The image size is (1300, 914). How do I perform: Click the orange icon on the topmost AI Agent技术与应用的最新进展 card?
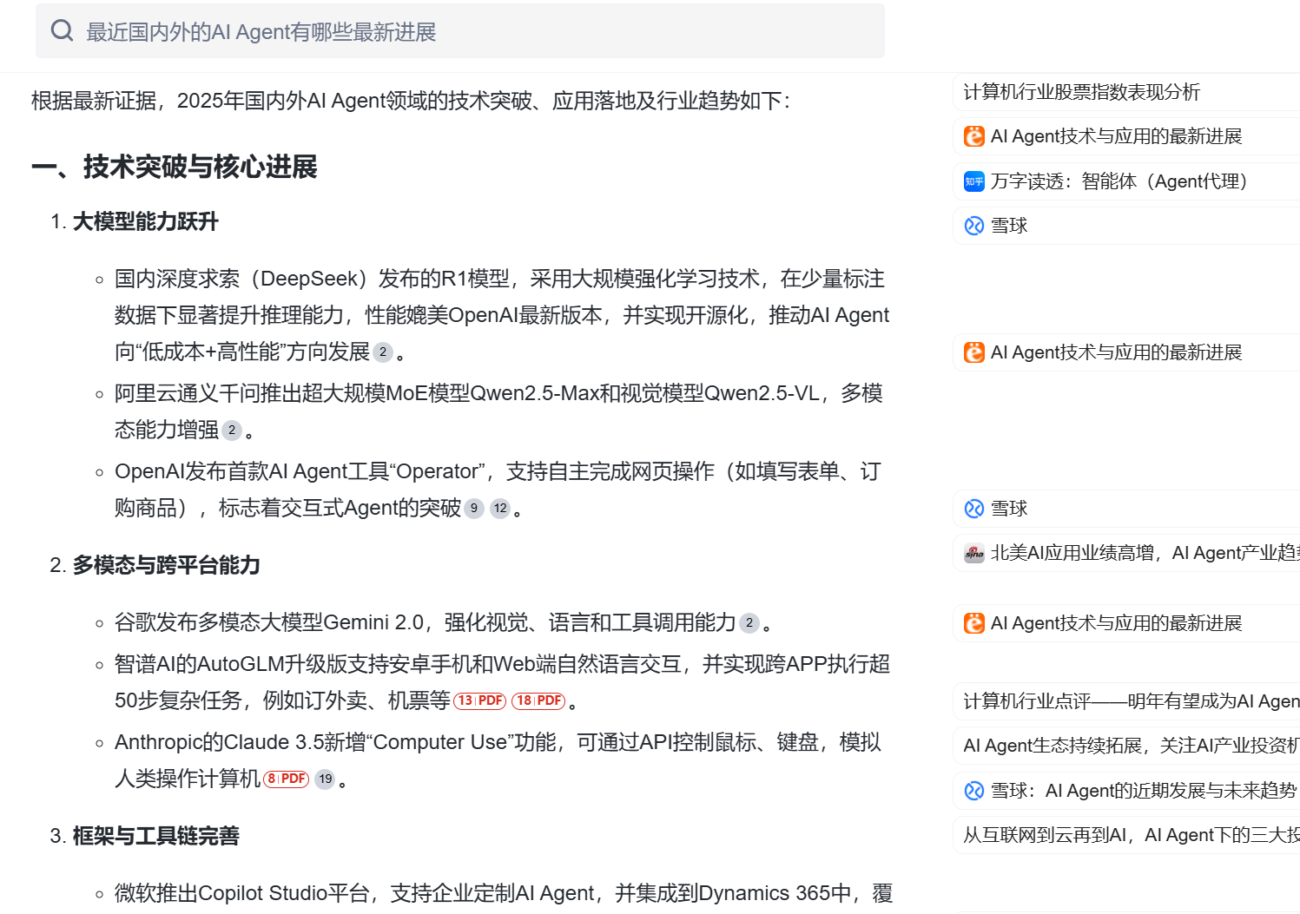tap(974, 136)
